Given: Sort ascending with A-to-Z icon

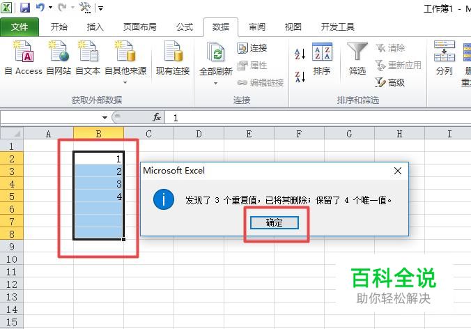Looking at the screenshot, I should click(x=300, y=54).
